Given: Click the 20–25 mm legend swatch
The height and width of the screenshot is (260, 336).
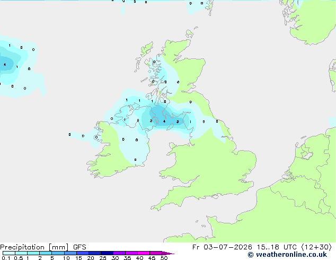Looking at the screenshot, I should pos(95,253).
